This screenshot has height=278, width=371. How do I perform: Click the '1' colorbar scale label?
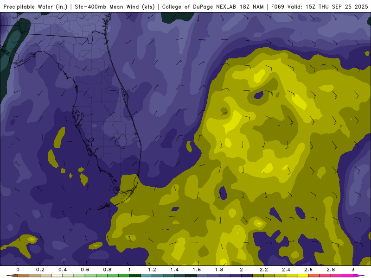[129, 270]
